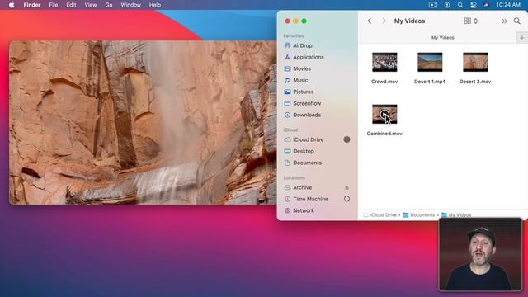Open the Help menu
The width and height of the screenshot is (528, 297).
click(x=155, y=5)
